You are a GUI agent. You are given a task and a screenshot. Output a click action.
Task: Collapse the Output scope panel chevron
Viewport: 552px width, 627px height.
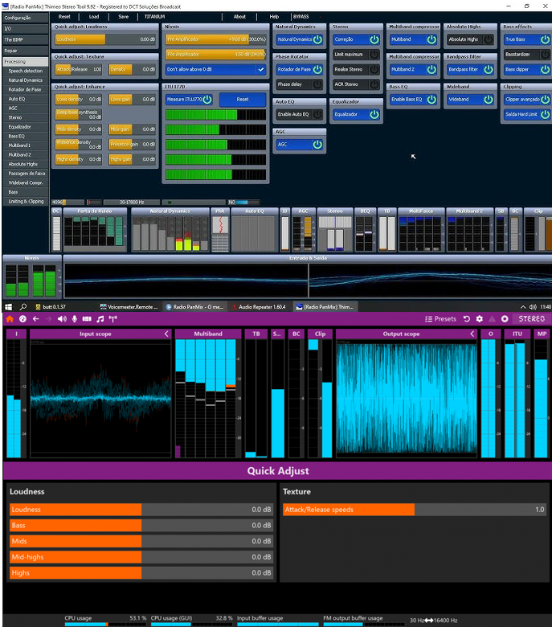(472, 334)
